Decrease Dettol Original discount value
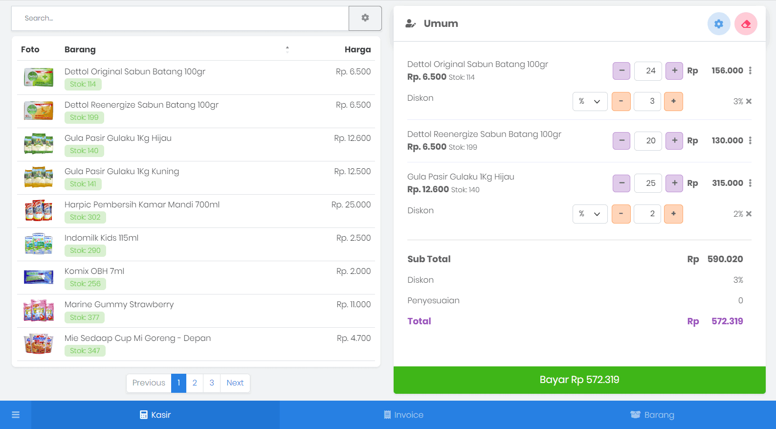Image resolution: width=776 pixels, height=429 pixels. pyautogui.click(x=621, y=101)
